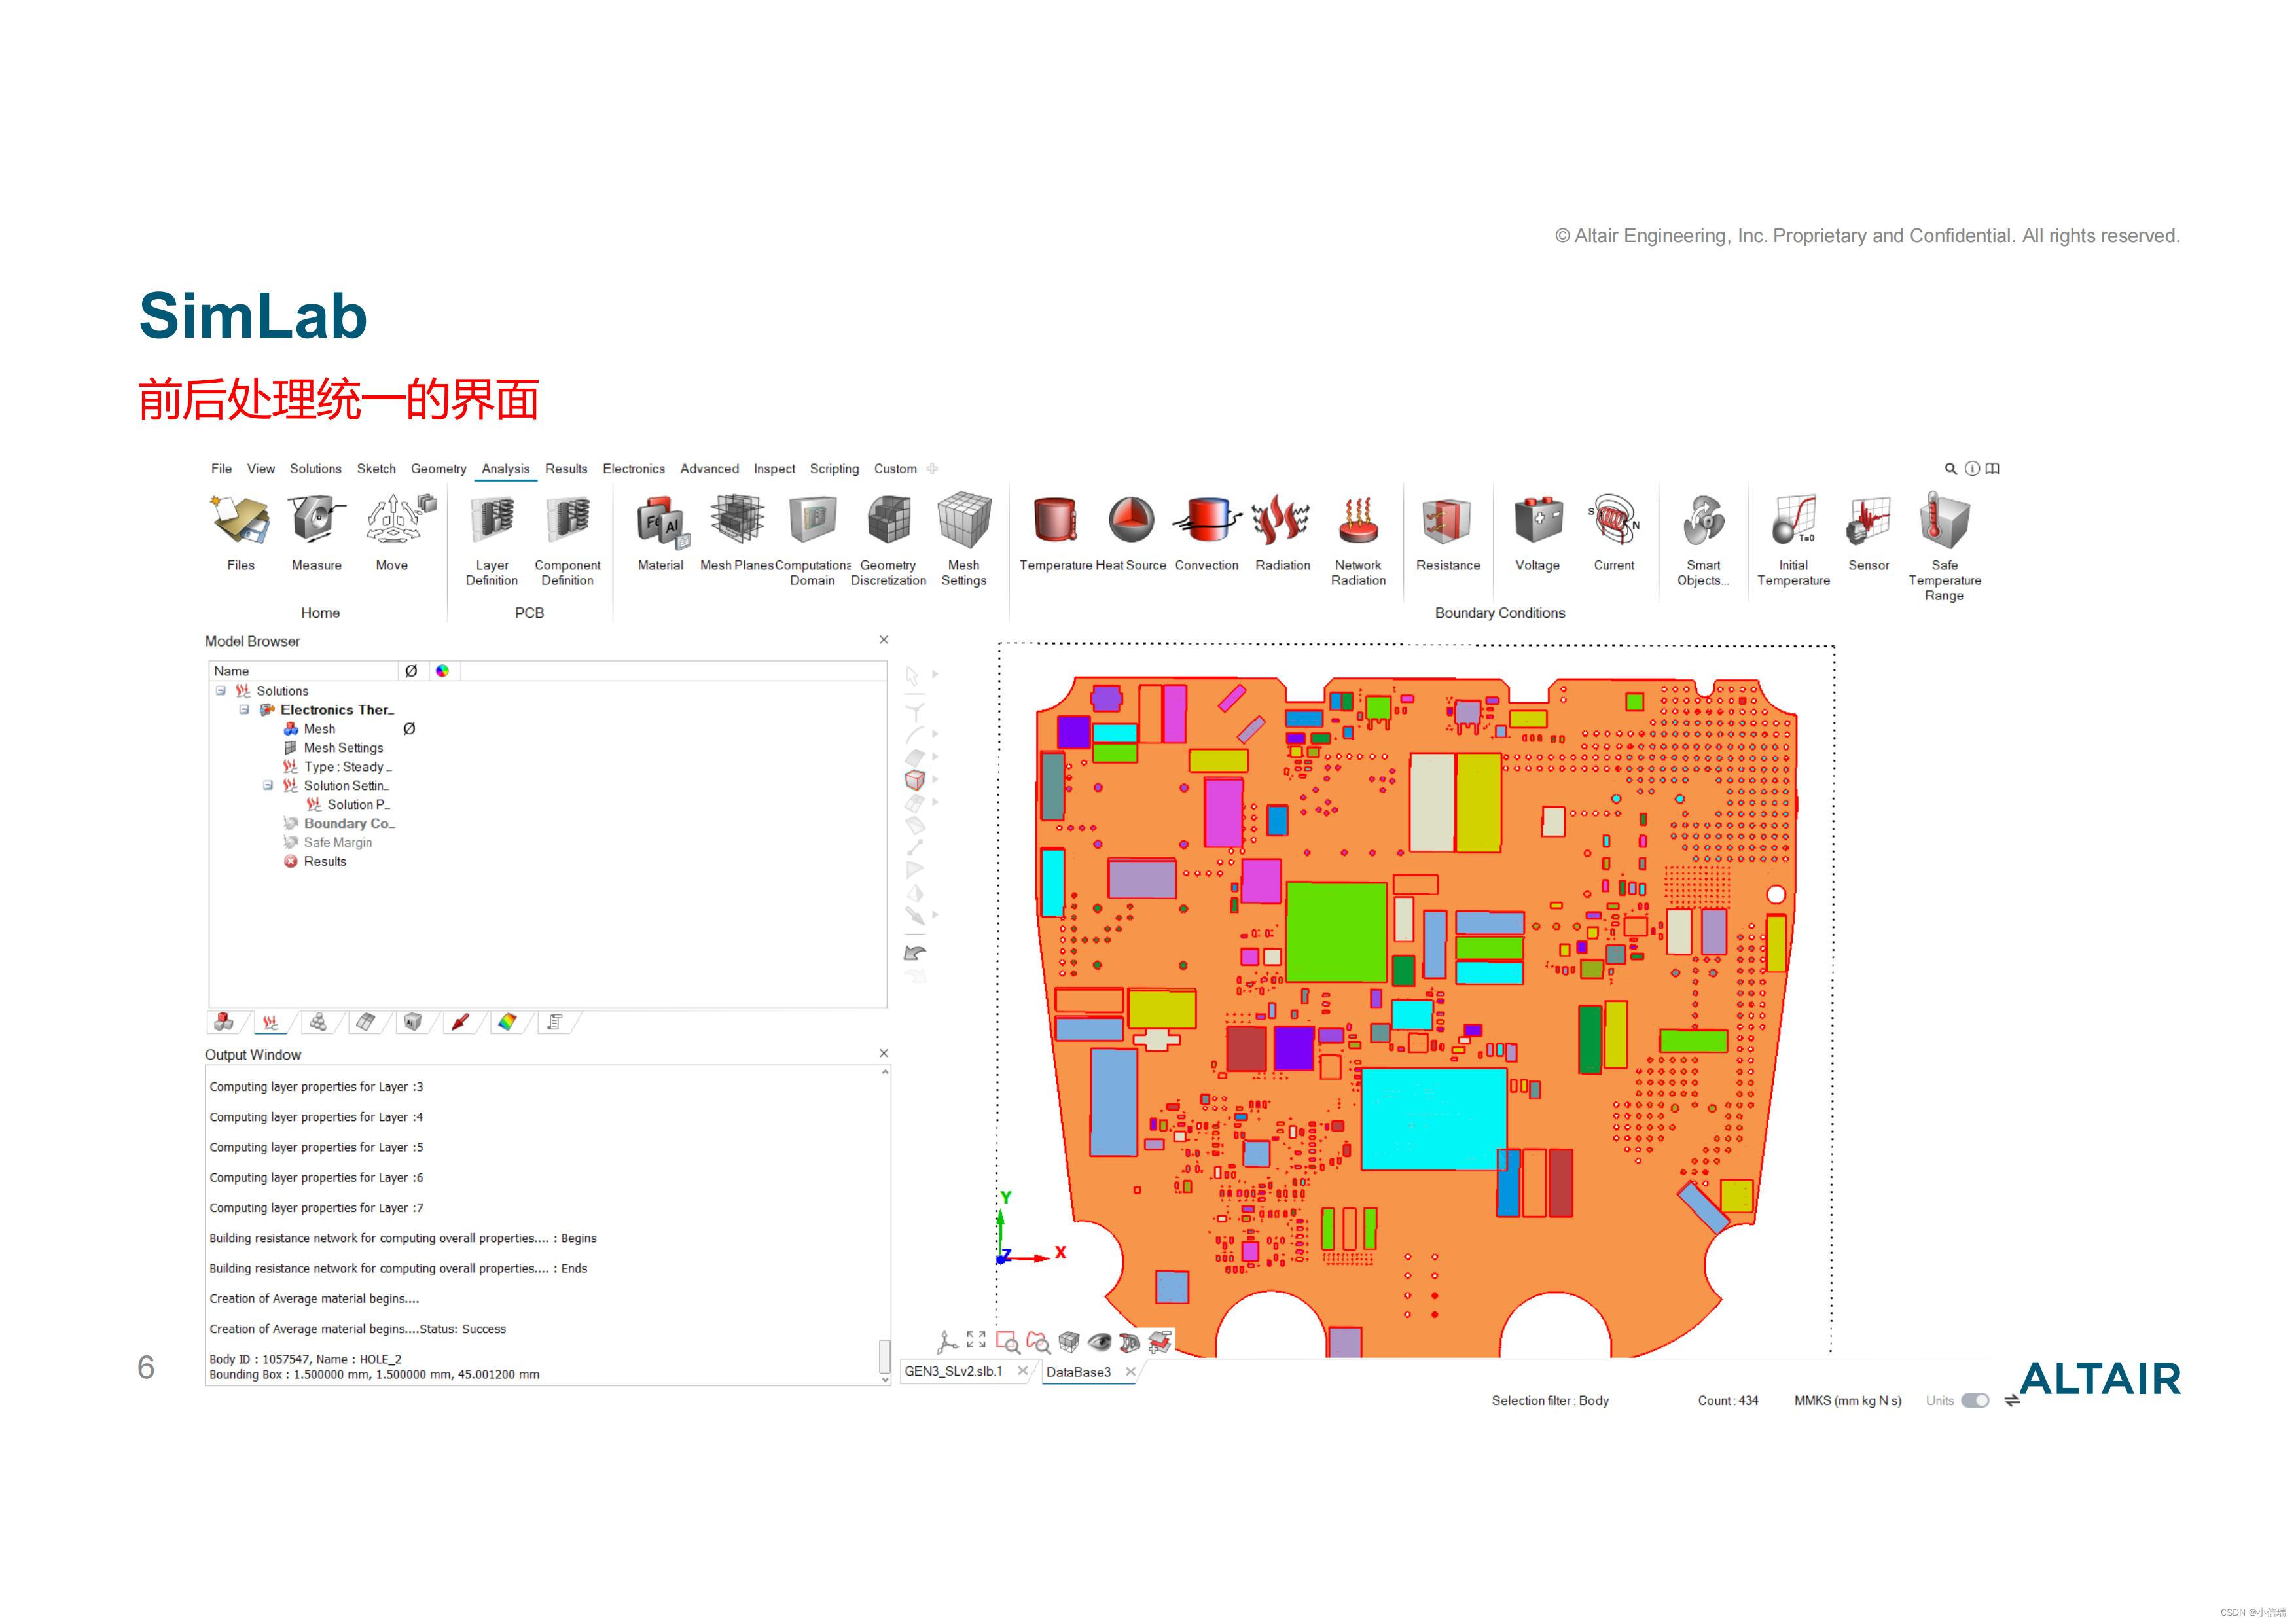Viewport: 2296px width, 1623px height.
Task: Activate freeform zoom region tool
Action: click(1039, 1342)
